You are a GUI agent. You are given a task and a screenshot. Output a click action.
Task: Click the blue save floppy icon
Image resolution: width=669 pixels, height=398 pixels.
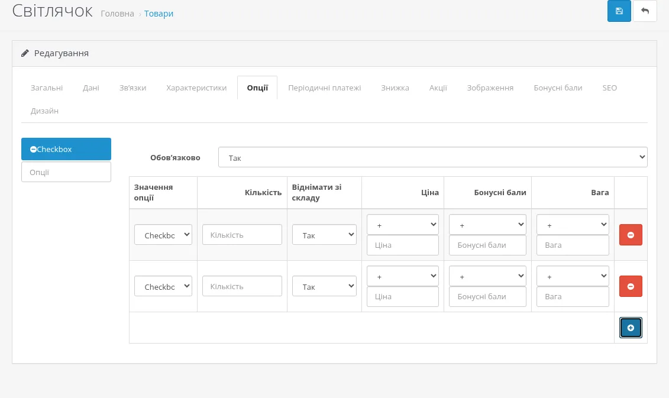[619, 11]
